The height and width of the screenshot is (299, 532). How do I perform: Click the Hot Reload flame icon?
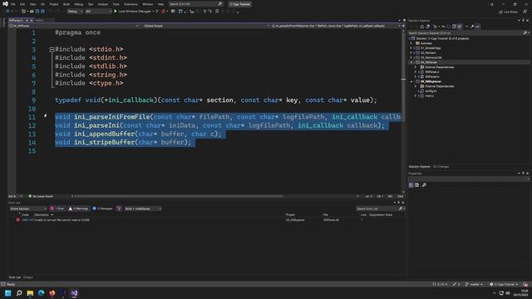coord(163,11)
